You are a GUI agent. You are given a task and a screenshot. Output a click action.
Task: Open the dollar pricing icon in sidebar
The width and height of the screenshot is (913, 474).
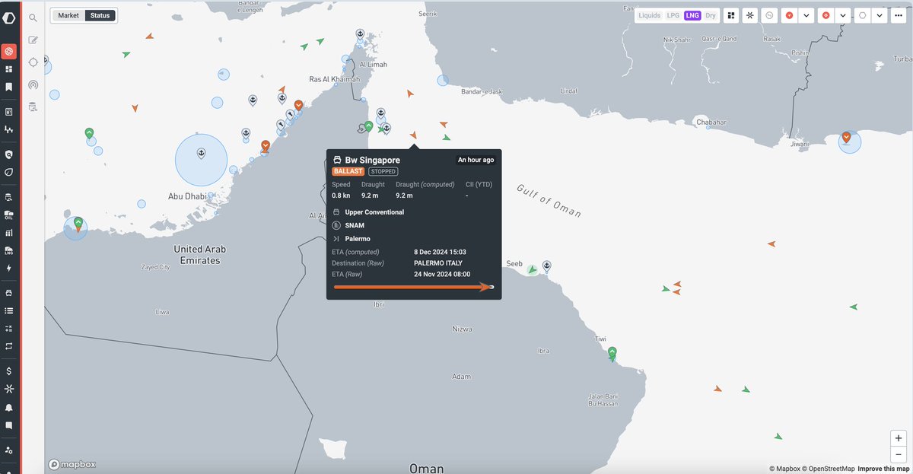coord(9,371)
